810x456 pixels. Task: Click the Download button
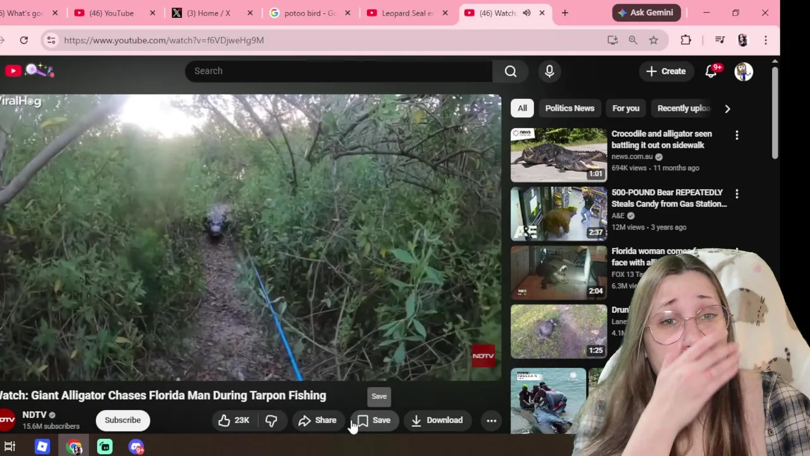pos(437,420)
